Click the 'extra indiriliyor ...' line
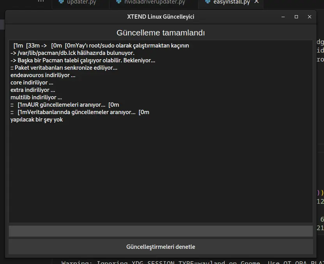 coord(33,90)
